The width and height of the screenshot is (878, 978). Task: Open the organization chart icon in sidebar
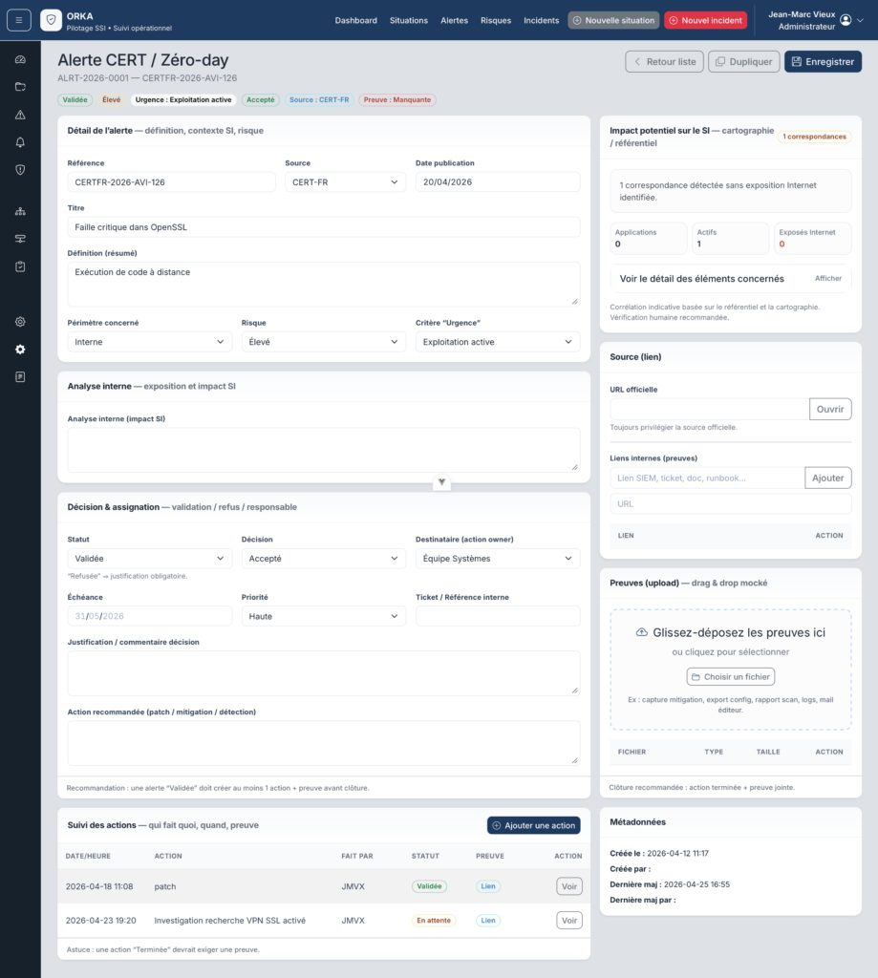click(x=20, y=211)
